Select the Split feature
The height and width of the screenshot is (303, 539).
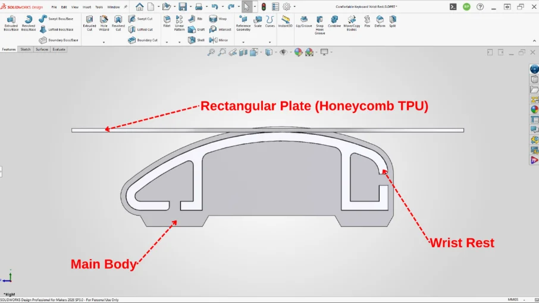(393, 21)
